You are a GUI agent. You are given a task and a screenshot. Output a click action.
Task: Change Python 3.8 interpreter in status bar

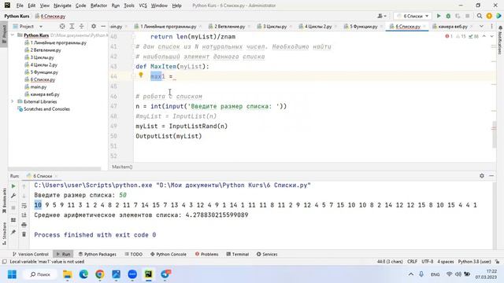click(474, 262)
